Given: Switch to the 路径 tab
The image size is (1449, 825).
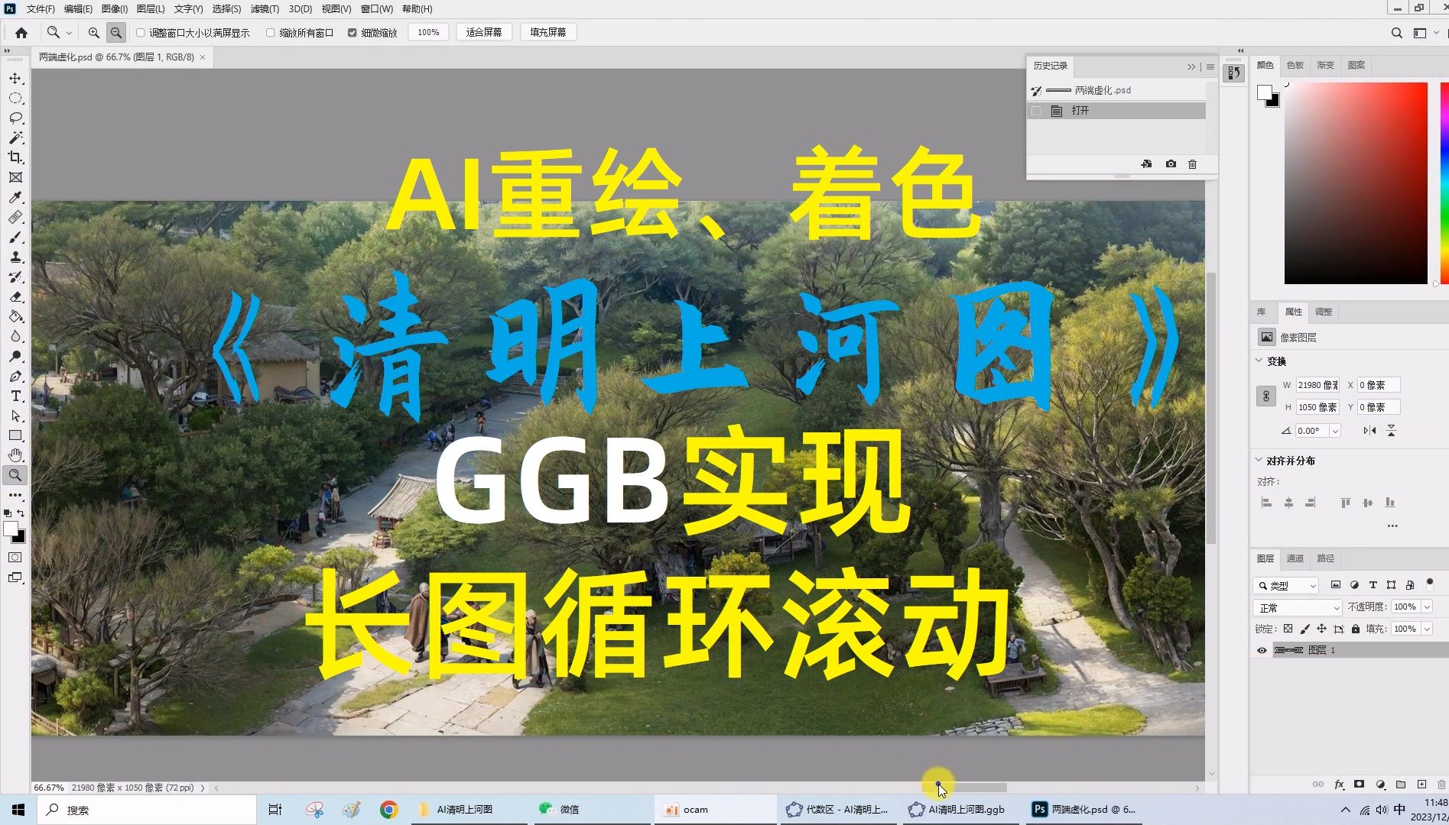Looking at the screenshot, I should (1326, 558).
